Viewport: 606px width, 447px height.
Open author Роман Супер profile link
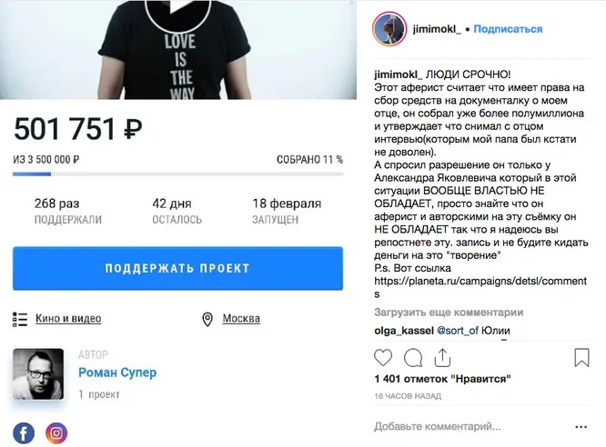(x=117, y=372)
